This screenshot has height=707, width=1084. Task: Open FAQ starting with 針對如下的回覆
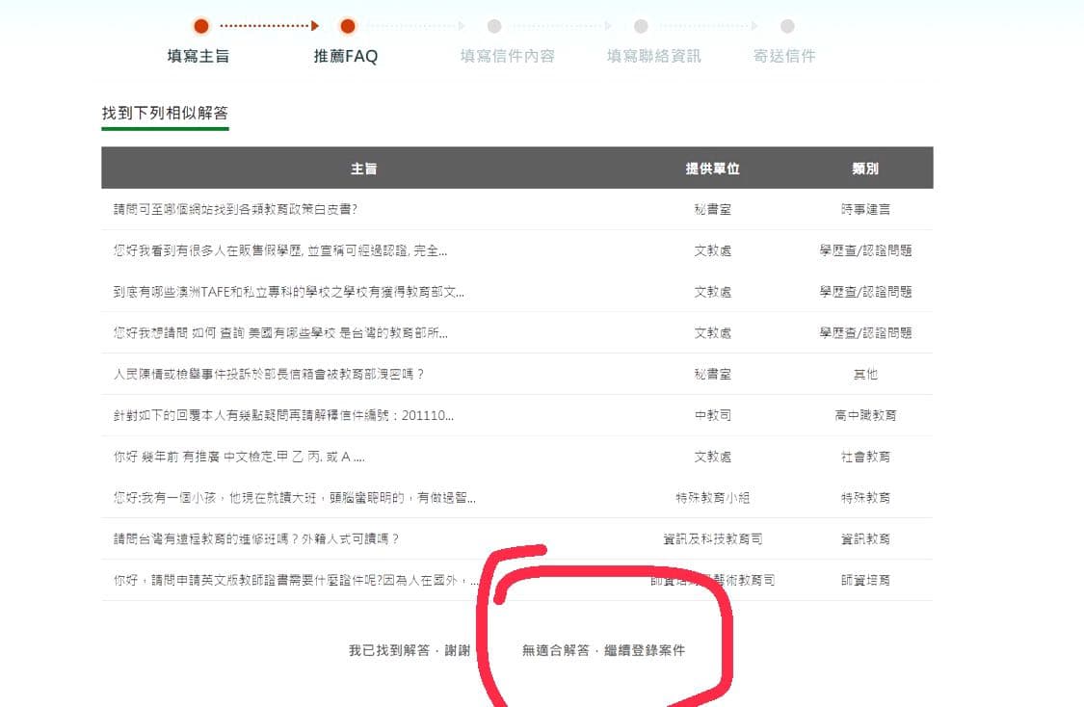point(283,416)
